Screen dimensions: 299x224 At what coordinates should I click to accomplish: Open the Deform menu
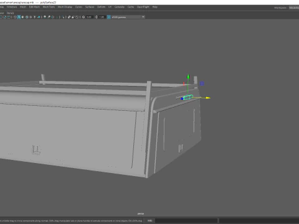coord(101,7)
